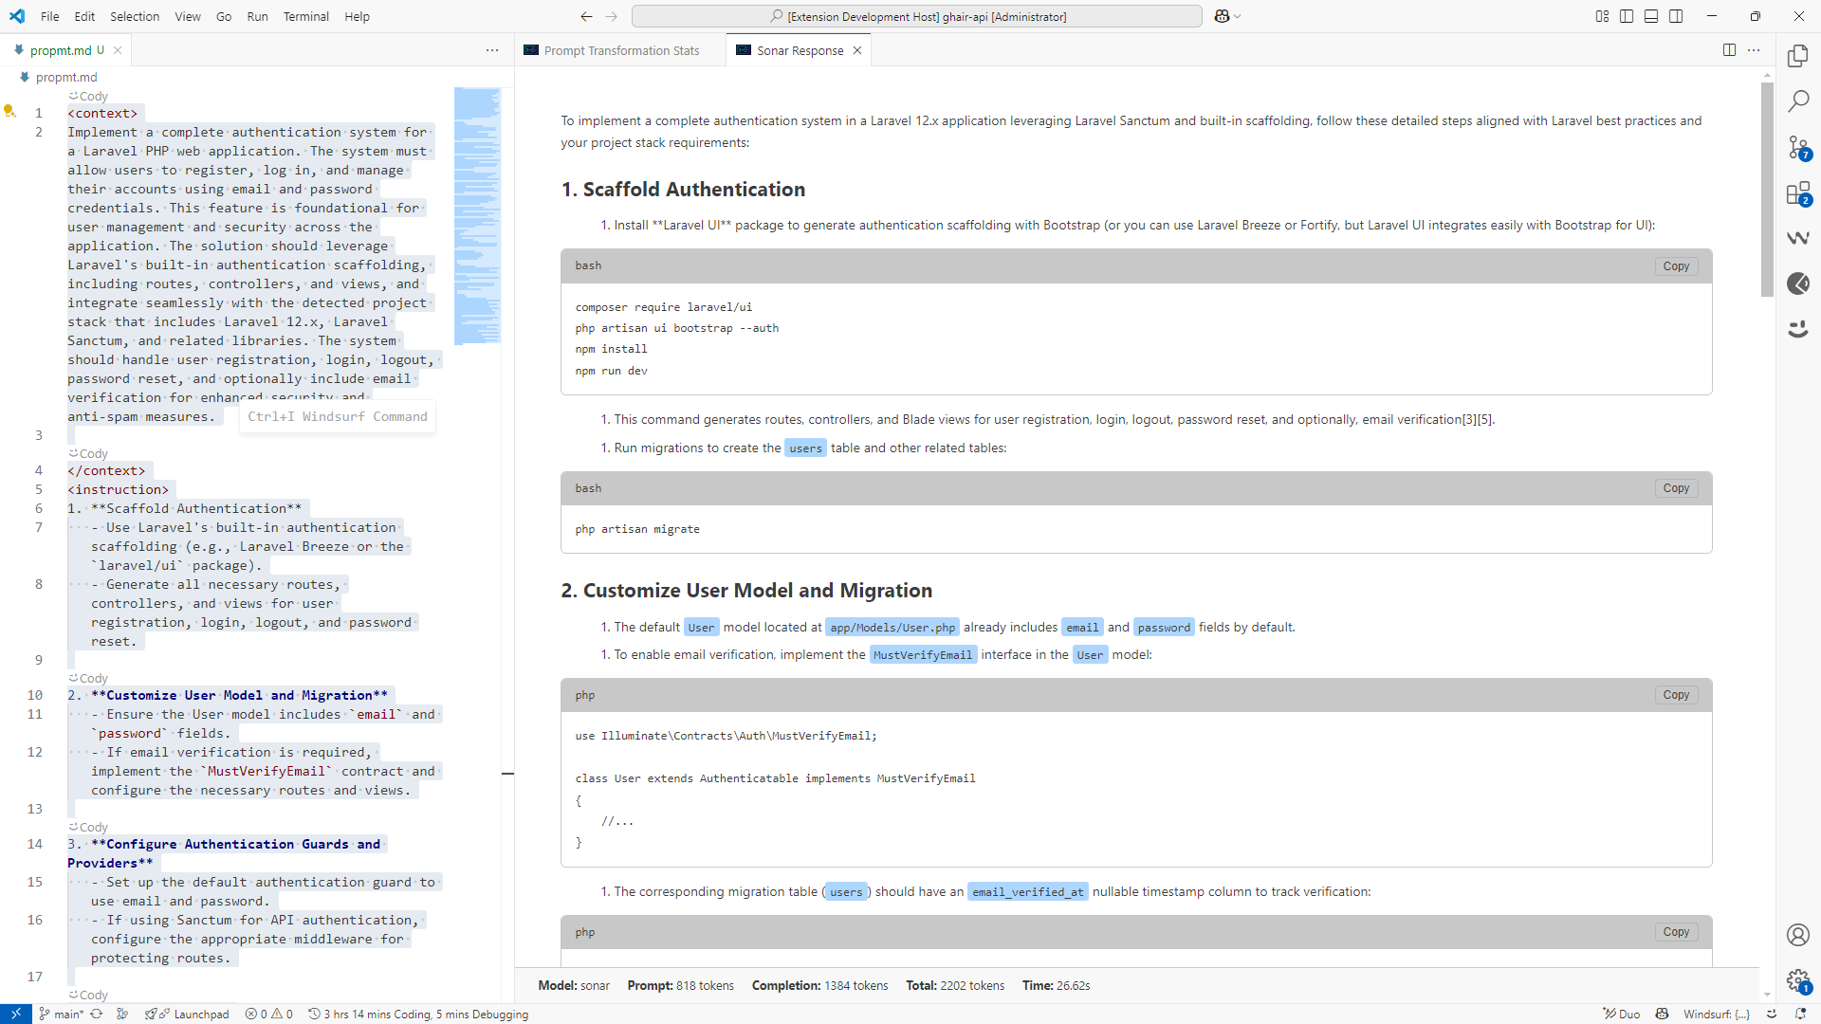Toggle the secondary side bar layout button
This screenshot has height=1024, width=1821.
1676,16
